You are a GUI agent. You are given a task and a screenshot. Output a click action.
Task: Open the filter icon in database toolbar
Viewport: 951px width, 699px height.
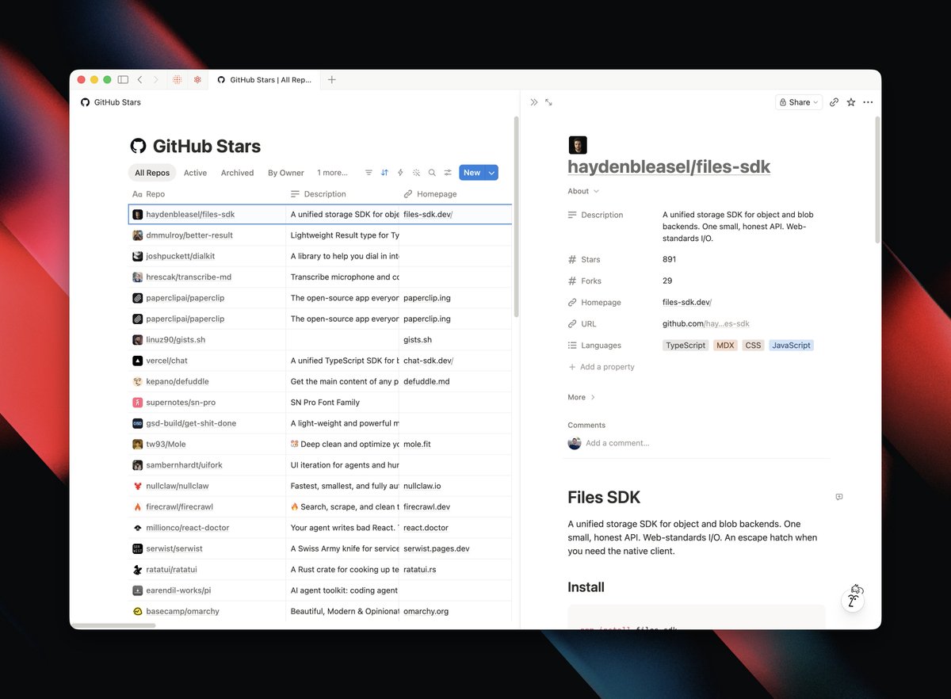(369, 173)
